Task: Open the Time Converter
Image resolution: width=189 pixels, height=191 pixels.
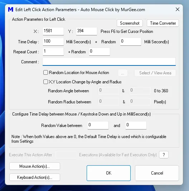Action: point(163,23)
